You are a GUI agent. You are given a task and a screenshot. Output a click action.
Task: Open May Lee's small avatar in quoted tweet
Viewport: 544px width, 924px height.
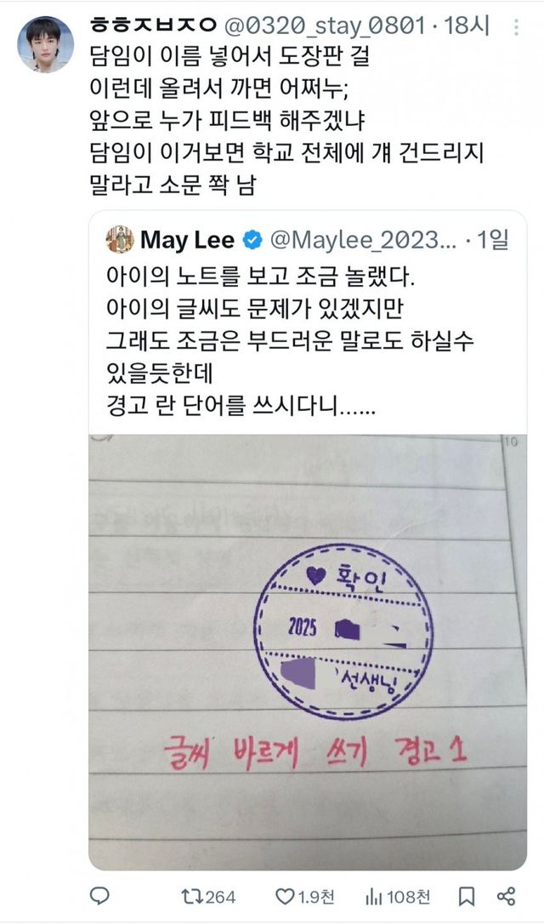(120, 239)
